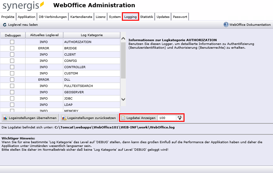Apply settings with Logeinstellungen übernehmen
The width and height of the screenshot is (273, 173).
pyautogui.click(x=30, y=118)
